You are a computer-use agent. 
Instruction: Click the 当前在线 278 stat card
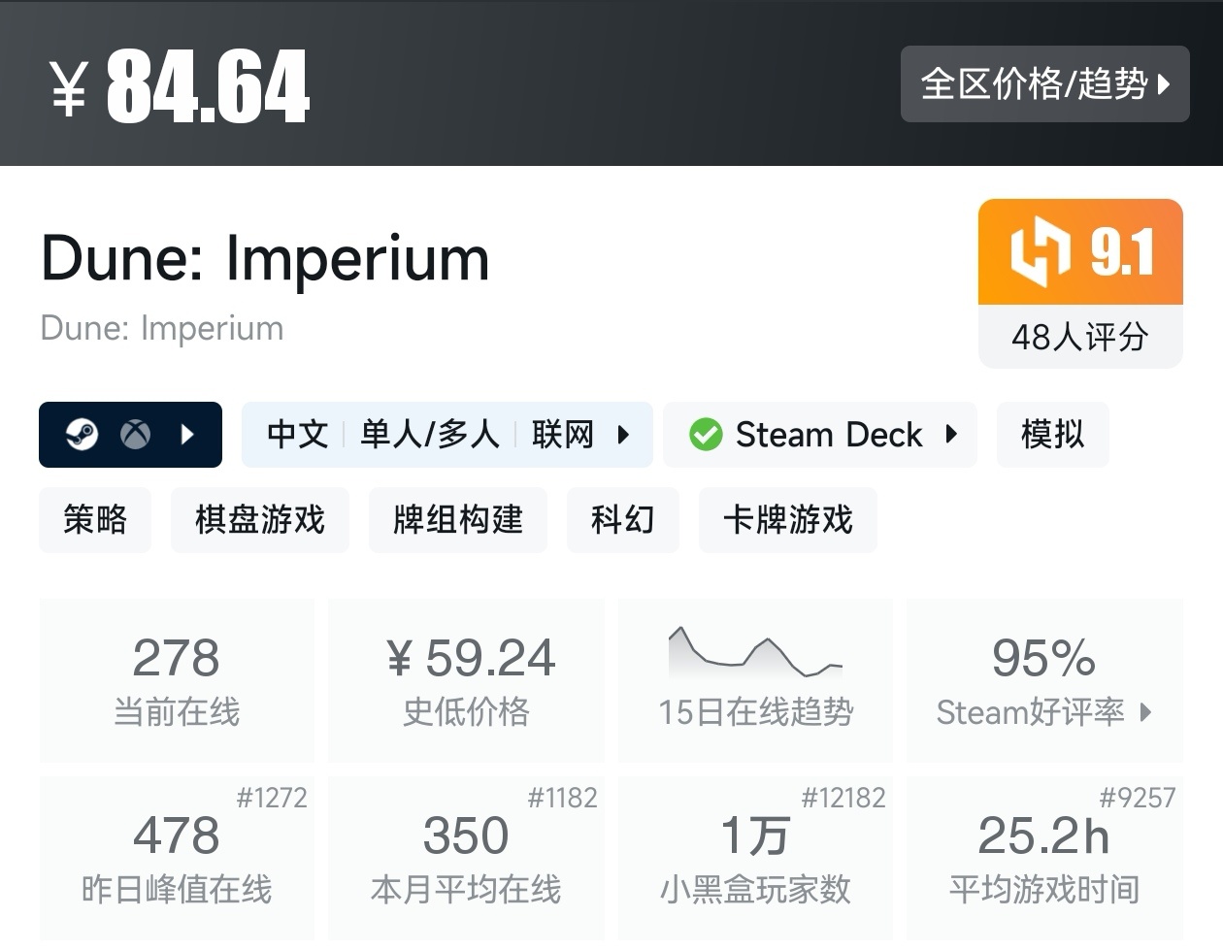[177, 679]
